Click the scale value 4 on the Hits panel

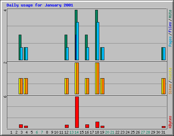pos(5,10)
